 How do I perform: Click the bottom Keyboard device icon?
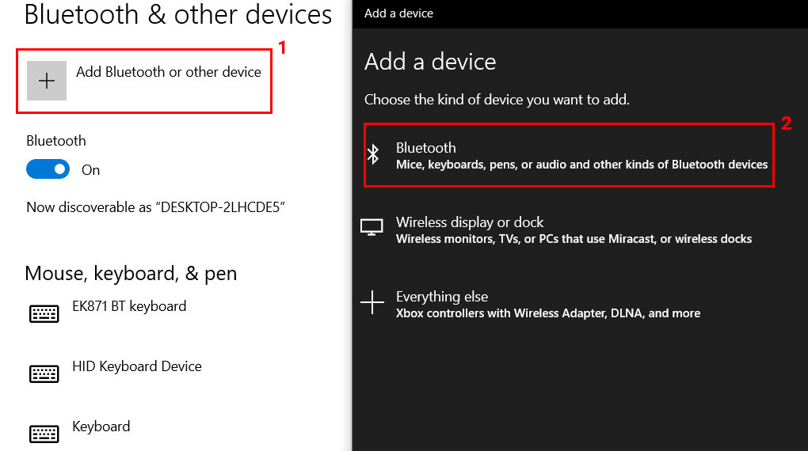[x=44, y=434]
